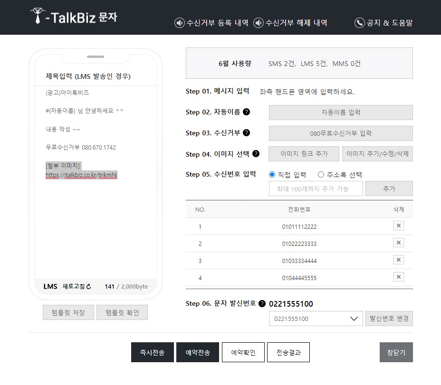Click speaker icon beside 수신거부 등록 내역
The height and width of the screenshot is (385, 441).
pyautogui.click(x=180, y=23)
